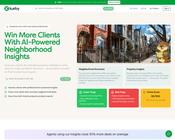
Task: Click the 65/100 crime score value
Action: pos(156,96)
